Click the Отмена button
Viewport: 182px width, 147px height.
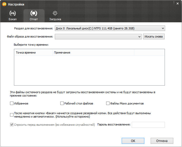pyautogui.click(x=162, y=141)
